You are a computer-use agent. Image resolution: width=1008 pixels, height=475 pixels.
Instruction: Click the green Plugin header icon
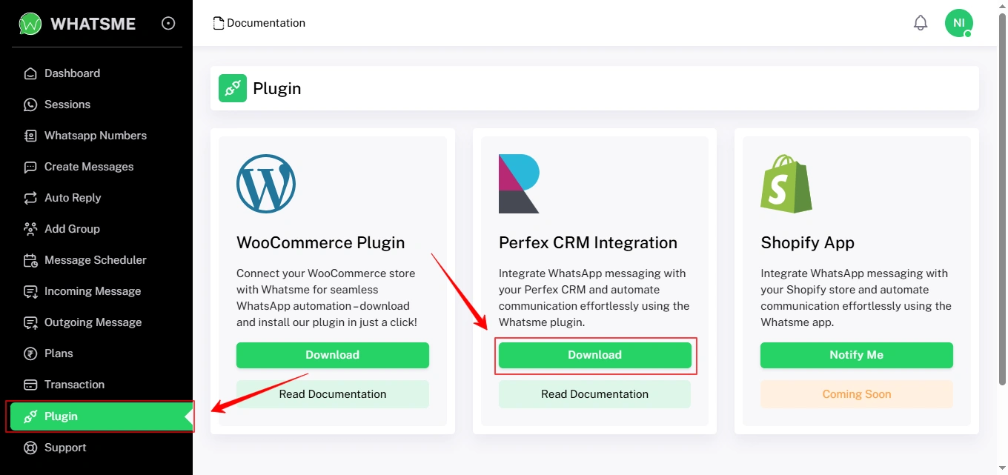233,88
